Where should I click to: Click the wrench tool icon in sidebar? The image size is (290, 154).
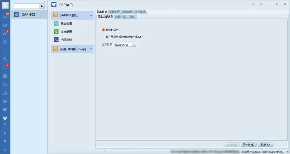click(5, 59)
